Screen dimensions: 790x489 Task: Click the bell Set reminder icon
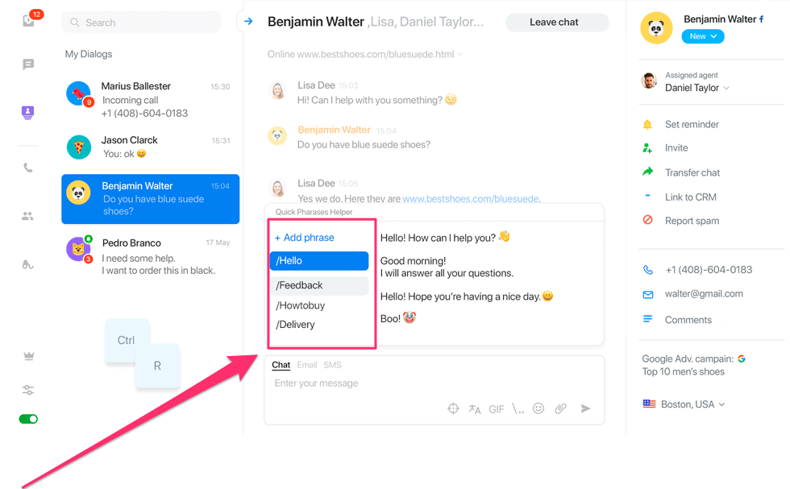click(x=647, y=124)
